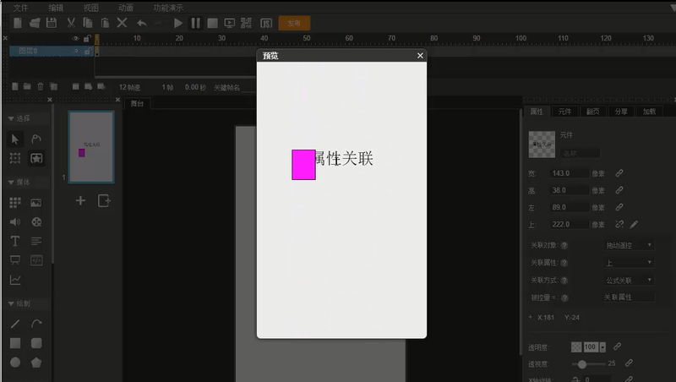Image resolution: width=676 pixels, height=382 pixels.
Task: Click the Delete X toolbar icon
Action: click(x=122, y=23)
